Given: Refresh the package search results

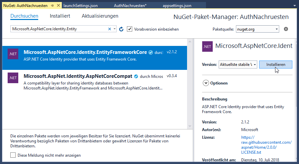Looking at the screenshot, I should (x=121, y=29).
